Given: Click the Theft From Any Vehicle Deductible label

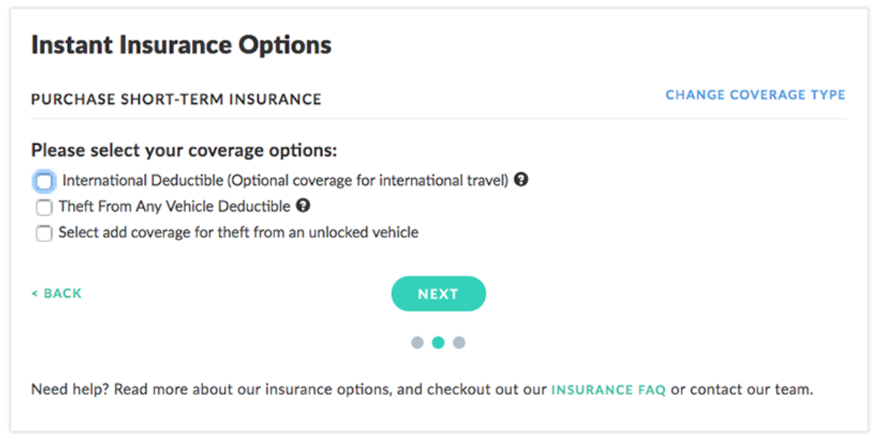Looking at the screenshot, I should 174,207.
